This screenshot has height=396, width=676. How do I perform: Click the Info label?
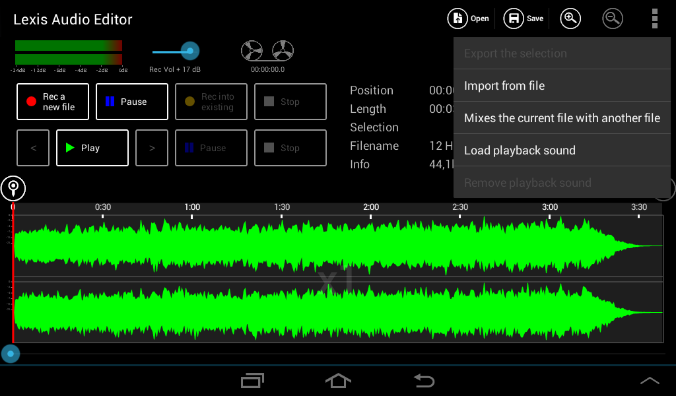coord(360,164)
